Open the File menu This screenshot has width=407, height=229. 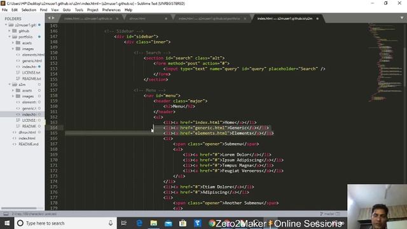pyautogui.click(x=4, y=10)
